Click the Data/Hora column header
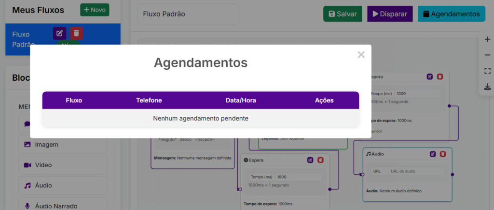Image resolution: width=494 pixels, height=210 pixels. 241,100
